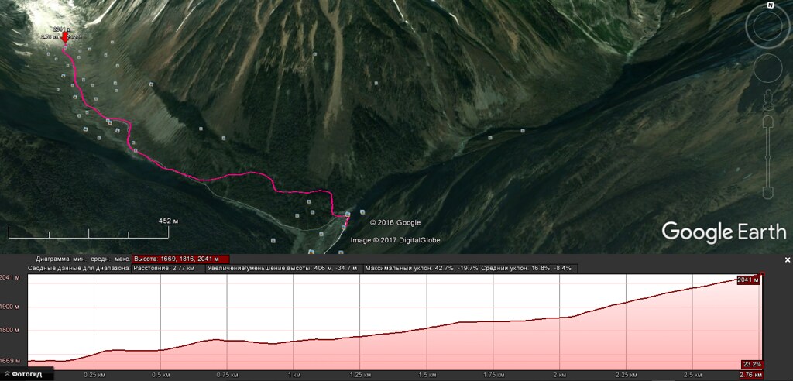The height and width of the screenshot is (381, 793).
Task: Click the Move joystick circle below compass
Action: click(x=767, y=68)
